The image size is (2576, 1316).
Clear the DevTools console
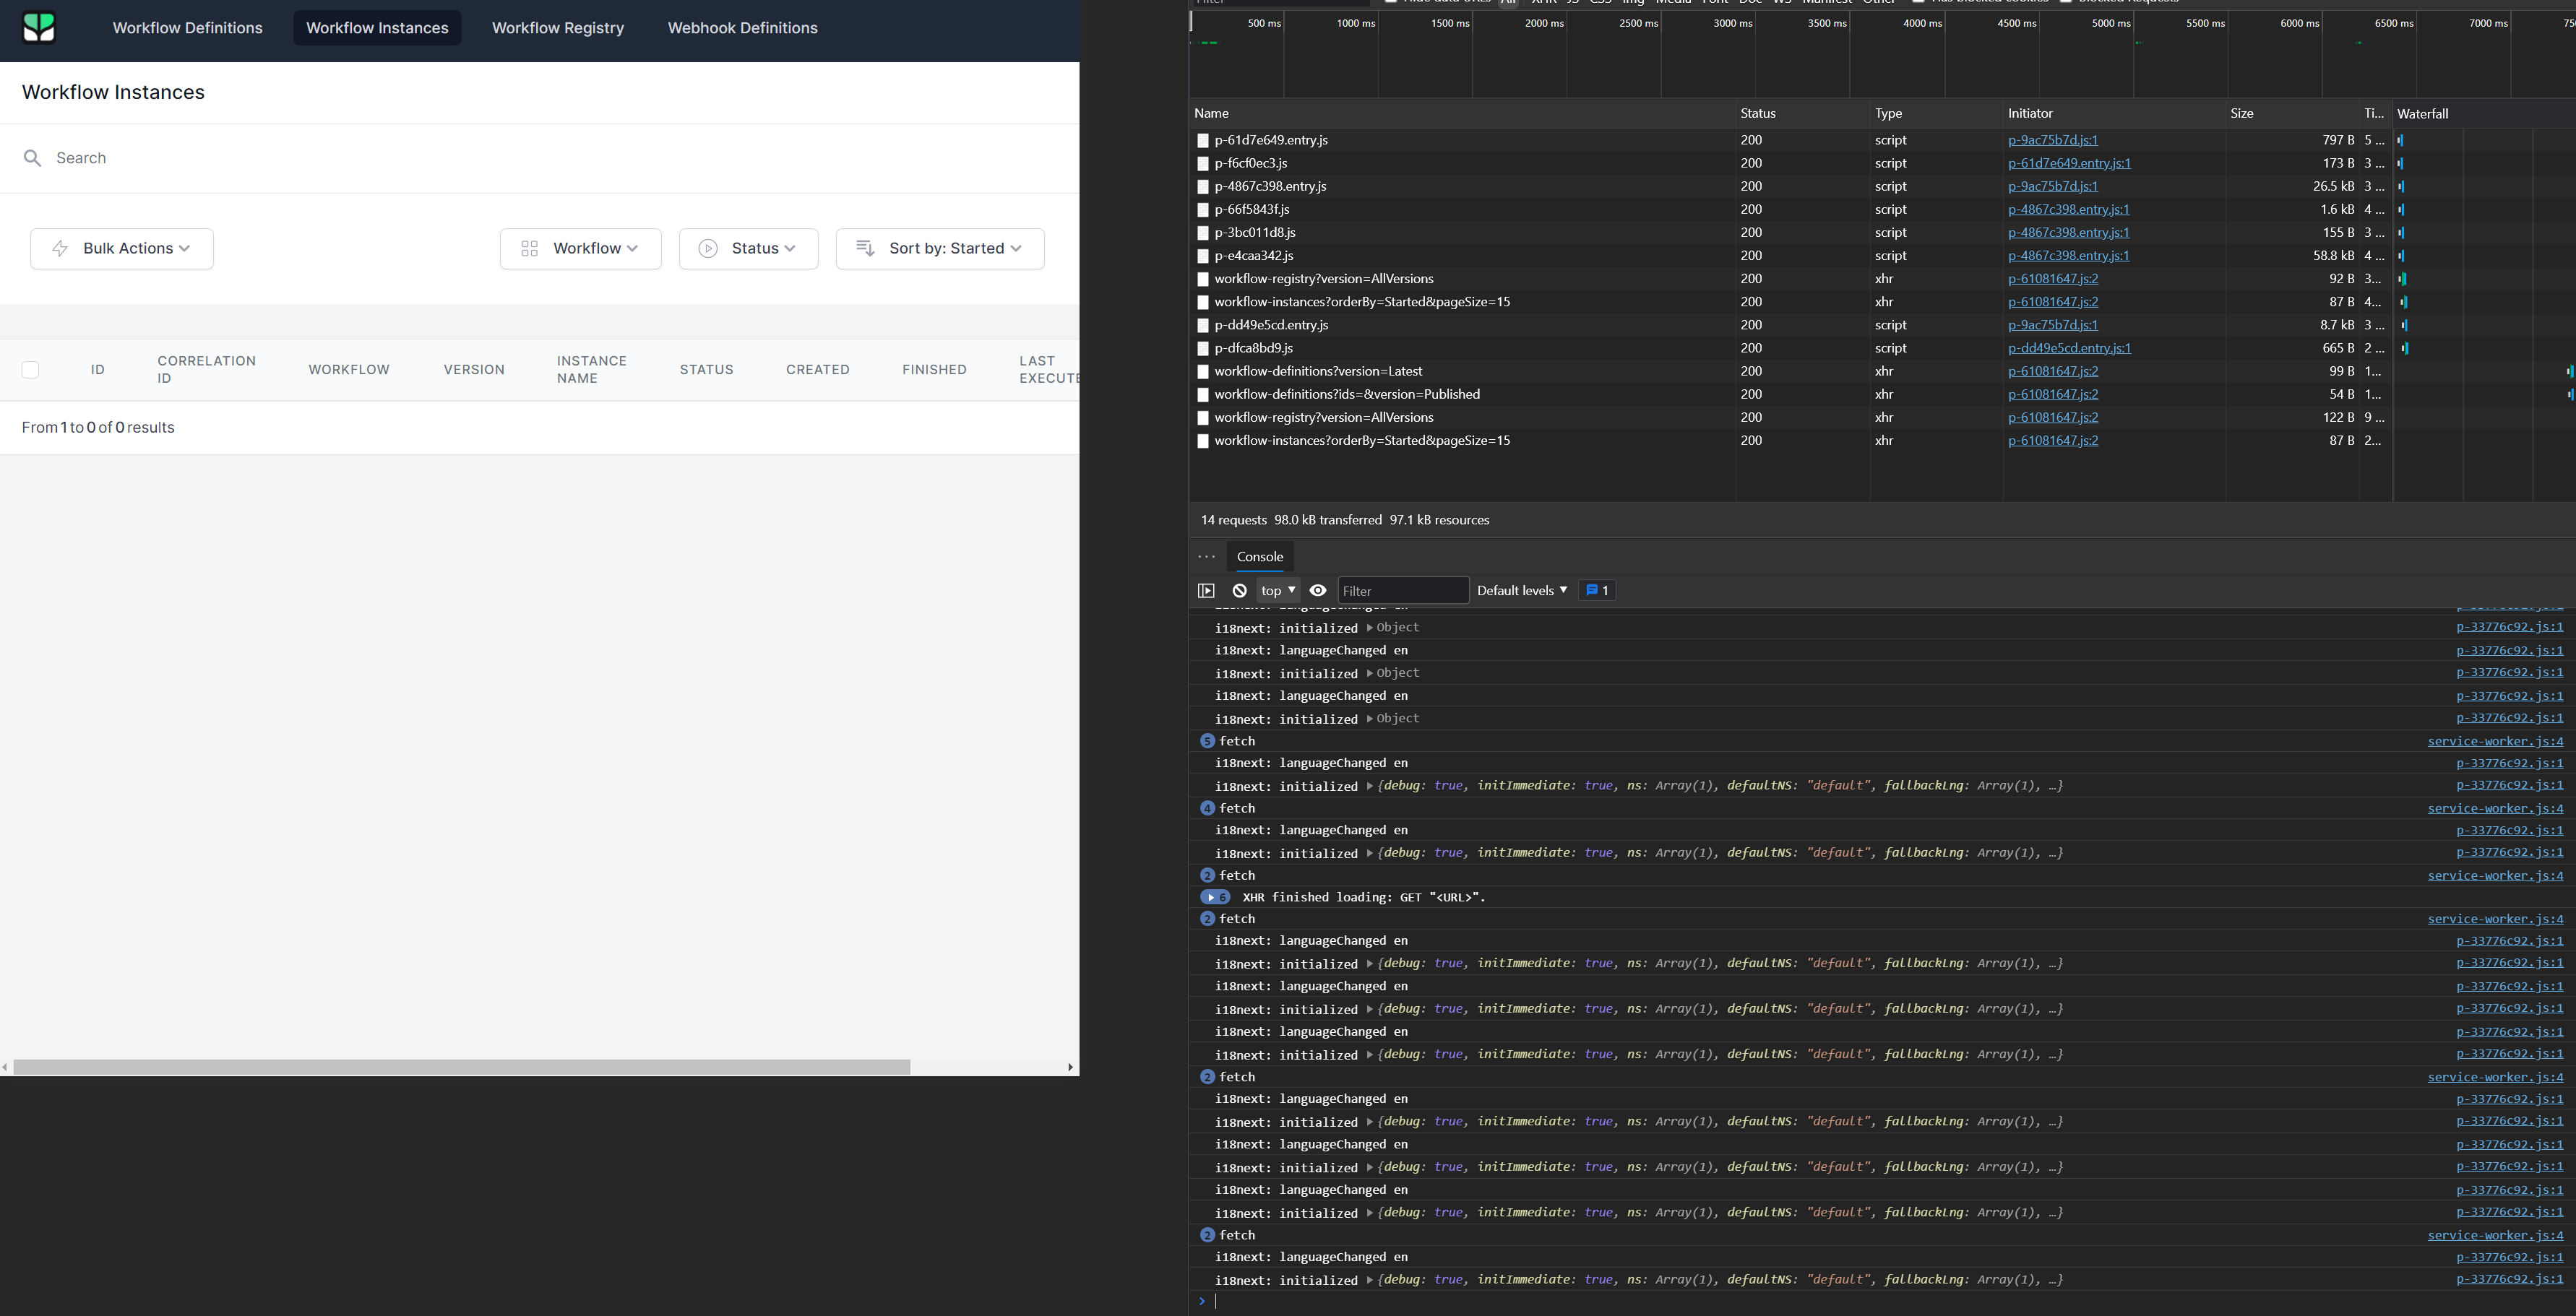[x=1240, y=591]
